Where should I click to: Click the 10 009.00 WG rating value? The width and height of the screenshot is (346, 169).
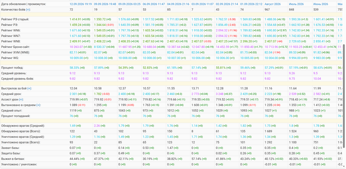76,58
